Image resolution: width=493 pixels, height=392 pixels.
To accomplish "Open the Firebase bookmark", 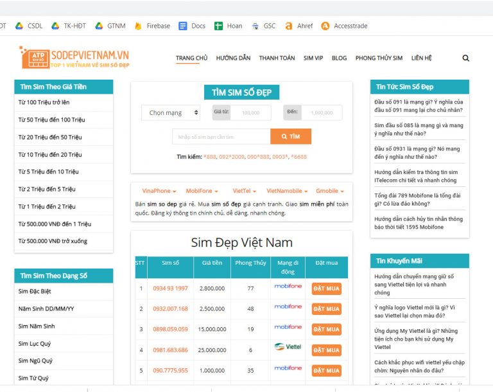I will coord(152,26).
